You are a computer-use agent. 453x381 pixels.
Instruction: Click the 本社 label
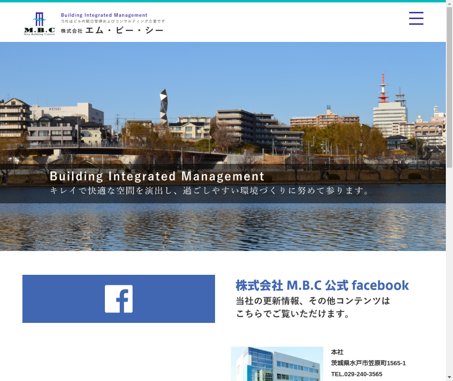click(337, 352)
